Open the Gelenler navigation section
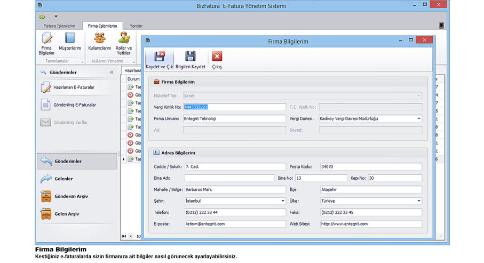484x263 pixels. point(64,179)
